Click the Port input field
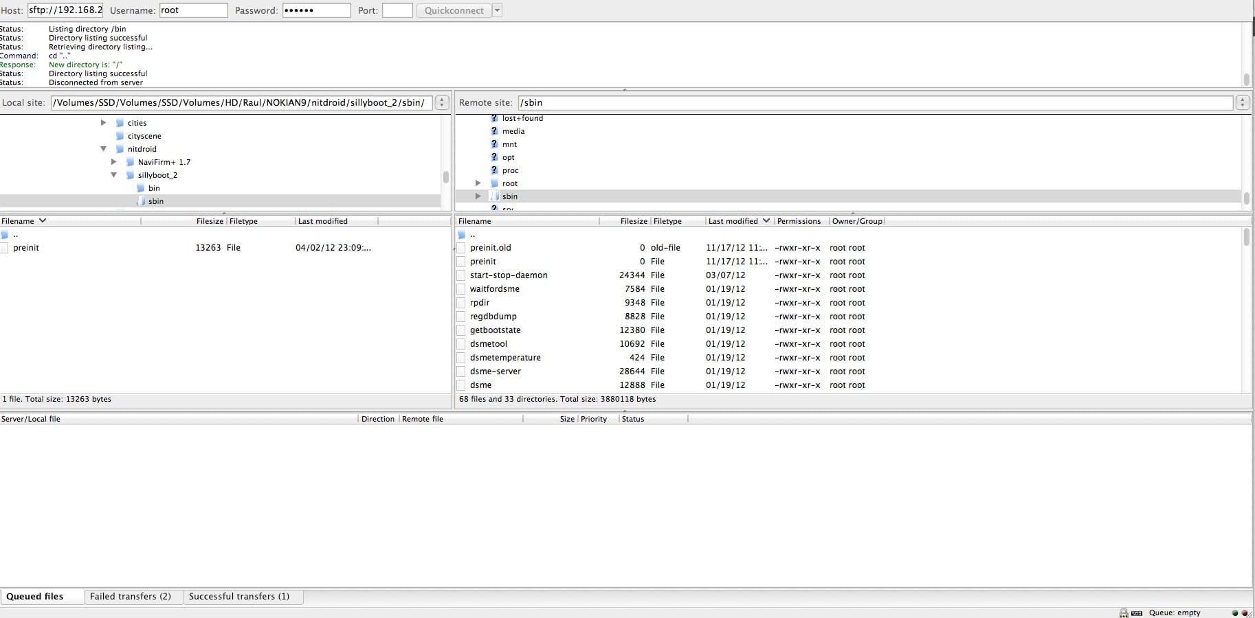The image size is (1255, 618). pyautogui.click(x=397, y=10)
